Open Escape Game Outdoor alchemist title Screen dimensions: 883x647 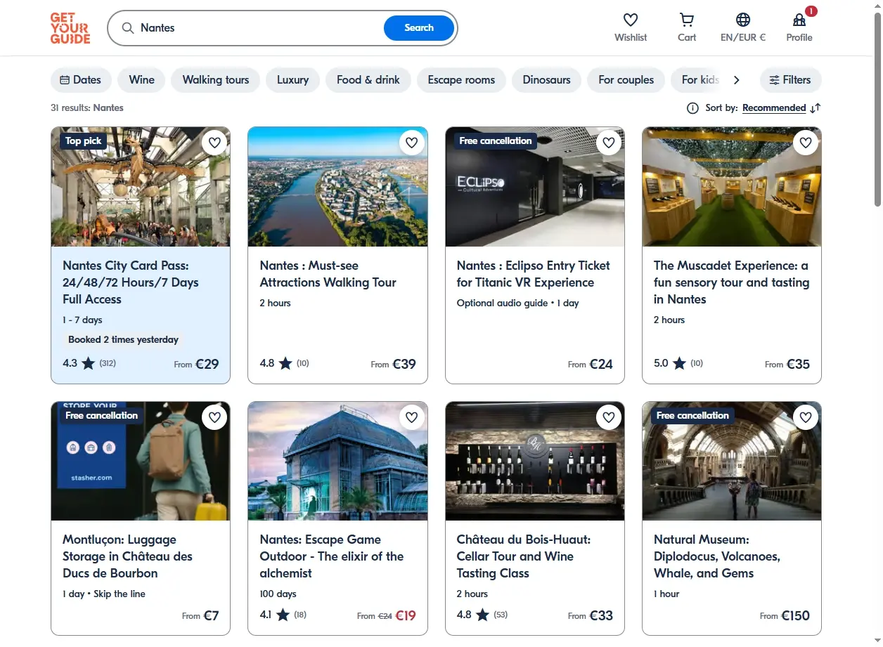[332, 556]
